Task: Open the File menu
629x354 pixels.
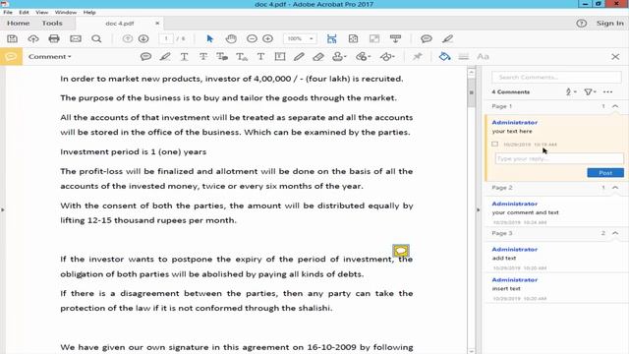Action: click(8, 13)
